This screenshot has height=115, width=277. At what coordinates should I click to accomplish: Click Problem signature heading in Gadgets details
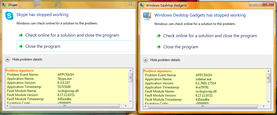tap(158, 71)
